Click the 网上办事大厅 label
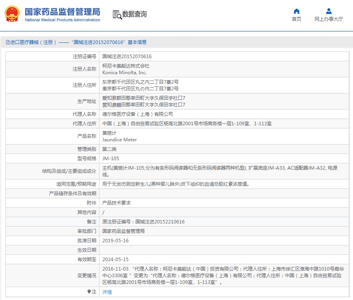This screenshot has height=300, width=353. pos(329,19)
